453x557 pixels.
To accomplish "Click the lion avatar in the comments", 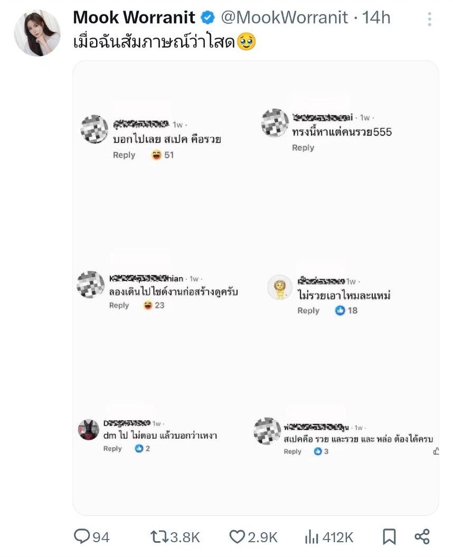I will (x=280, y=287).
